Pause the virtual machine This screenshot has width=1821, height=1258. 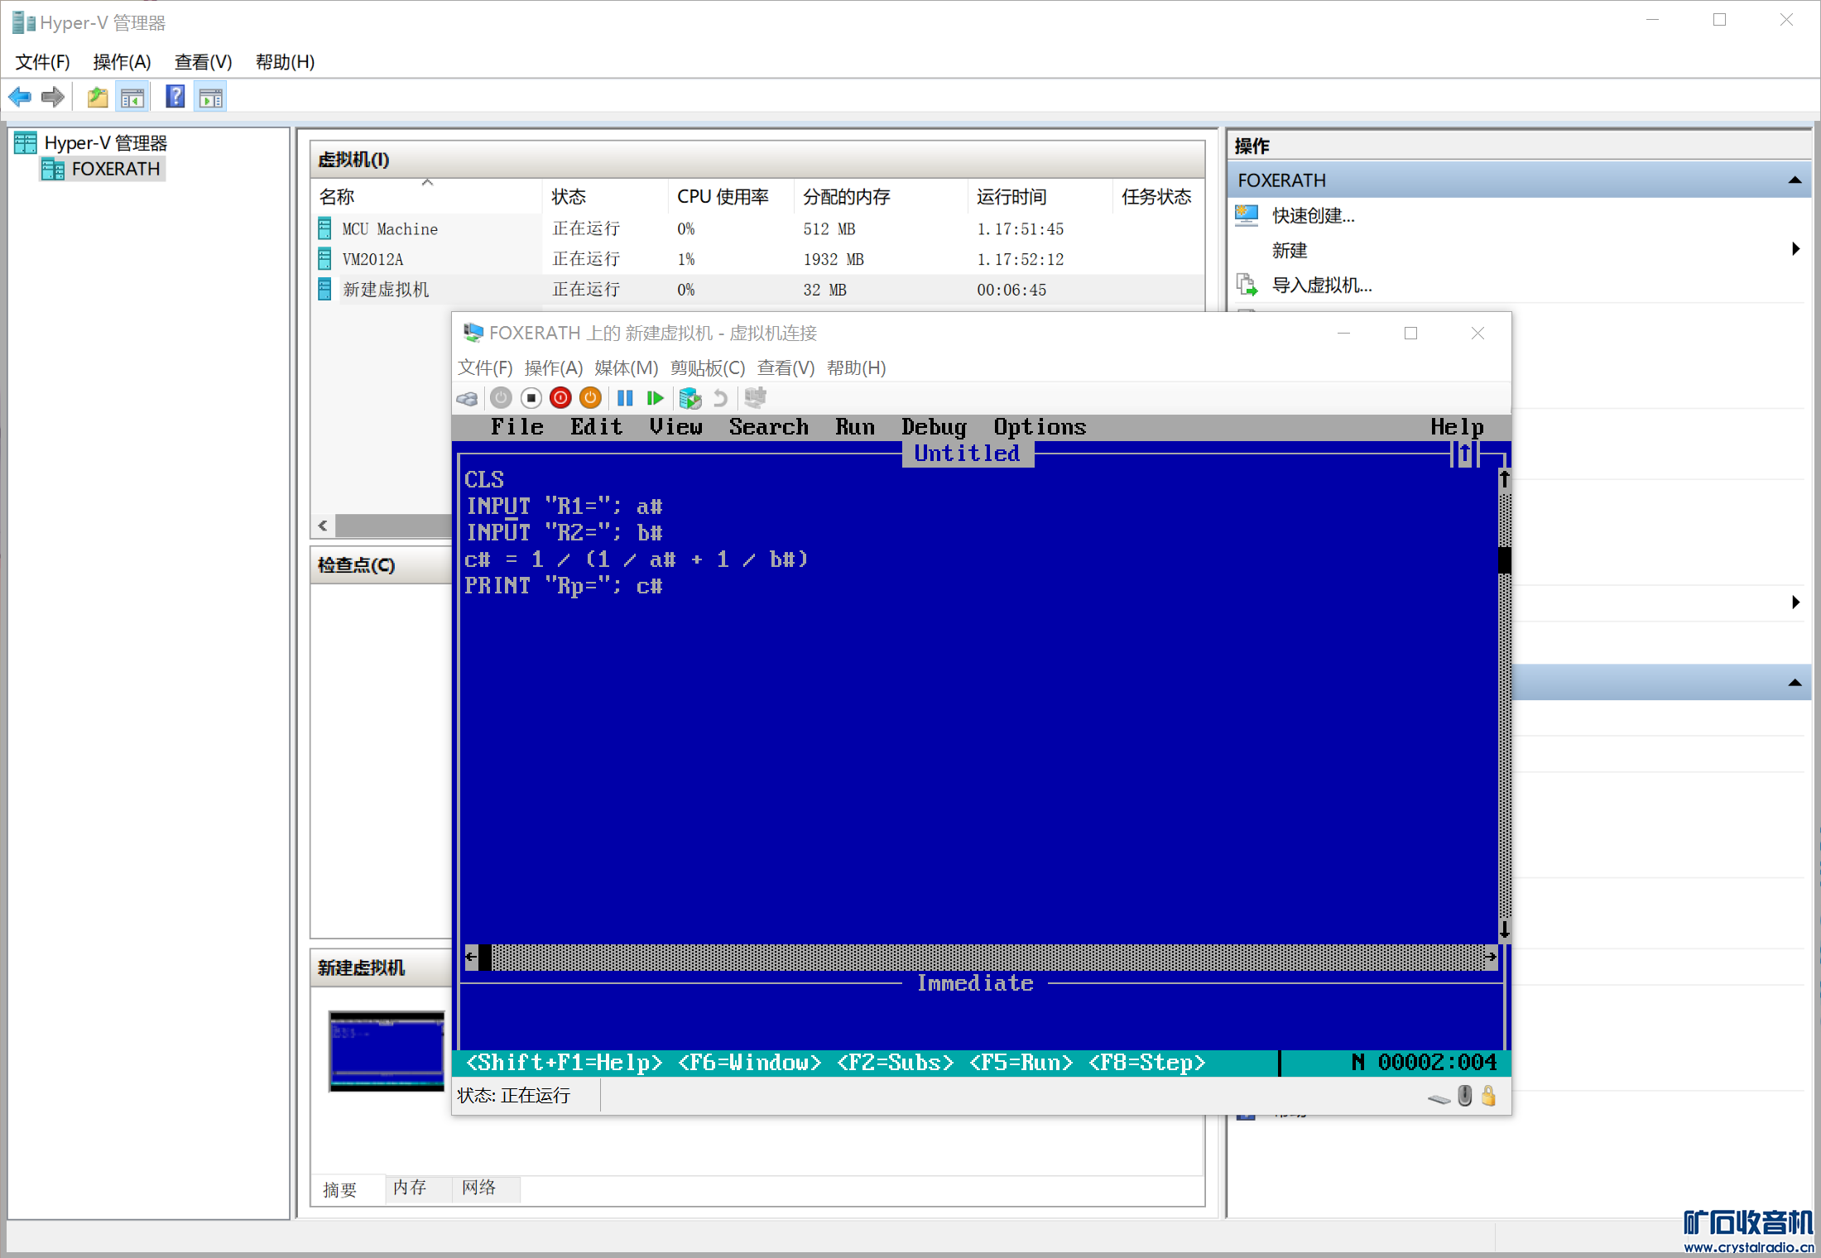[625, 399]
